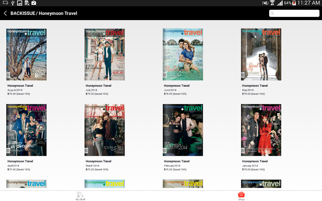
Task: Click the search input field
Action: (294, 13)
